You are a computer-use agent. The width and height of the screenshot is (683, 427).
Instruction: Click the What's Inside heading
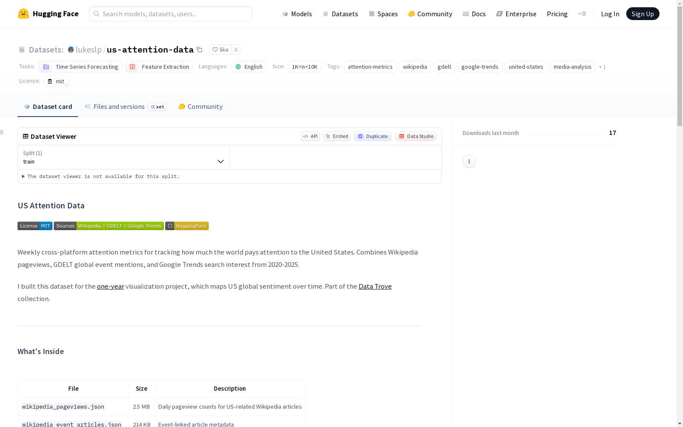41,351
